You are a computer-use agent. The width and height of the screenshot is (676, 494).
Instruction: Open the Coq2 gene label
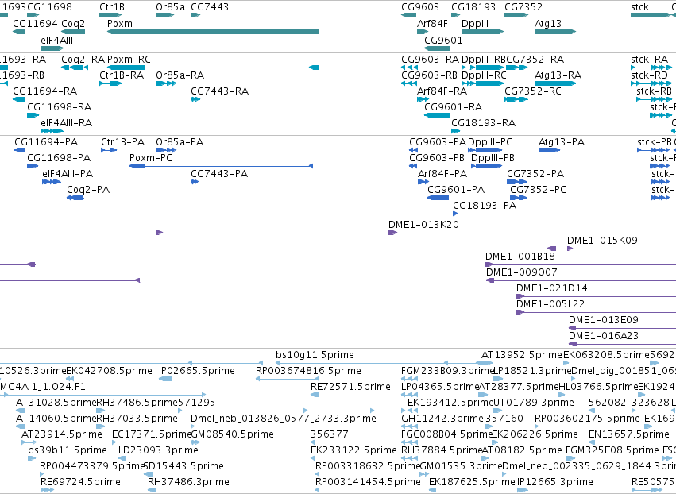pyautogui.click(x=73, y=24)
